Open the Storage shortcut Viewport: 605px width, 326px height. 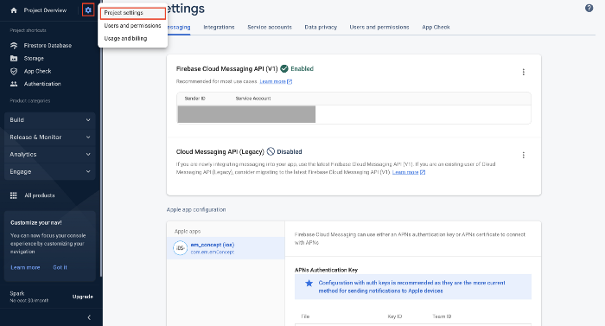(34, 58)
